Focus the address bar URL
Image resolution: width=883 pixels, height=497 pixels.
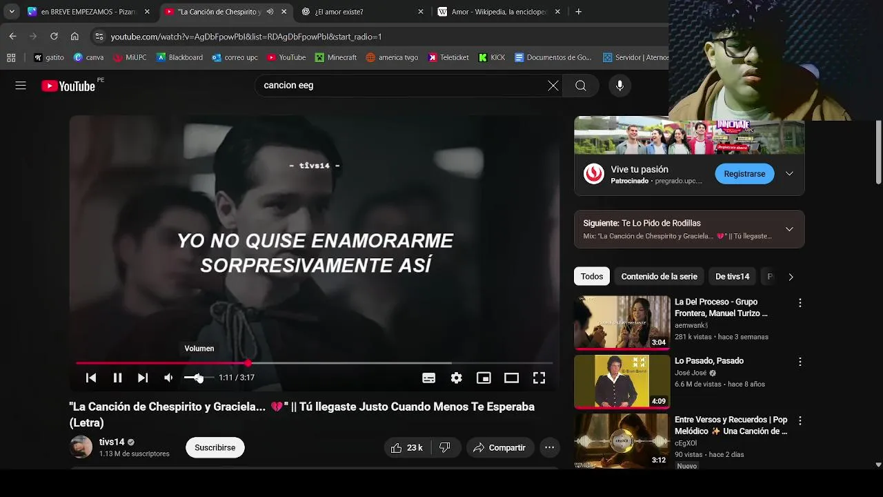tap(246, 37)
